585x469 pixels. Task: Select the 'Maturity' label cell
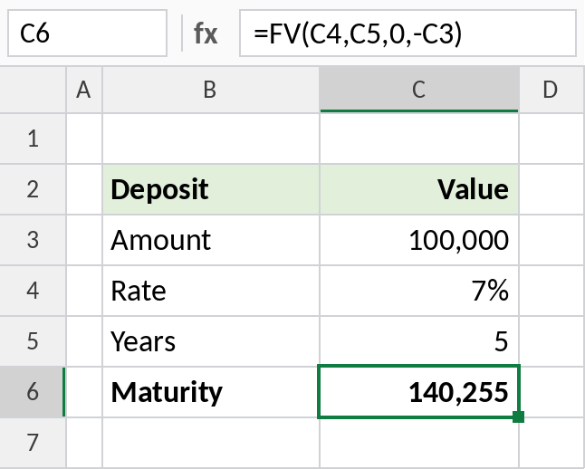pos(211,392)
